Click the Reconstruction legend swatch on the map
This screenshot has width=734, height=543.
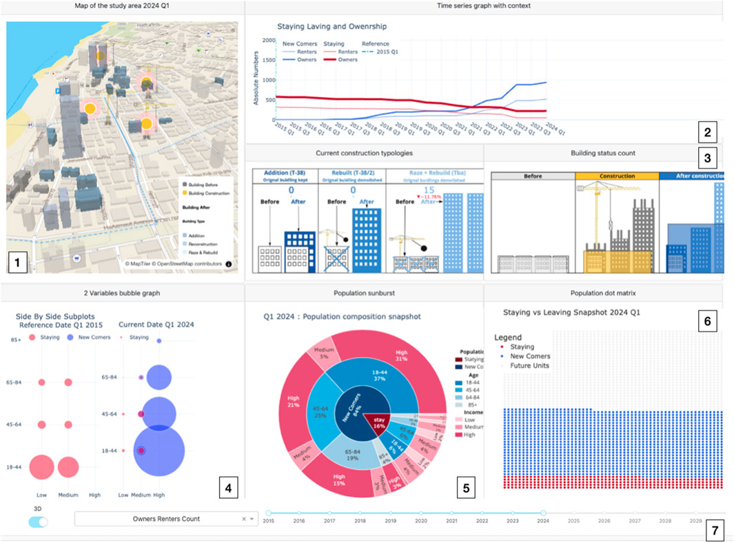185,244
